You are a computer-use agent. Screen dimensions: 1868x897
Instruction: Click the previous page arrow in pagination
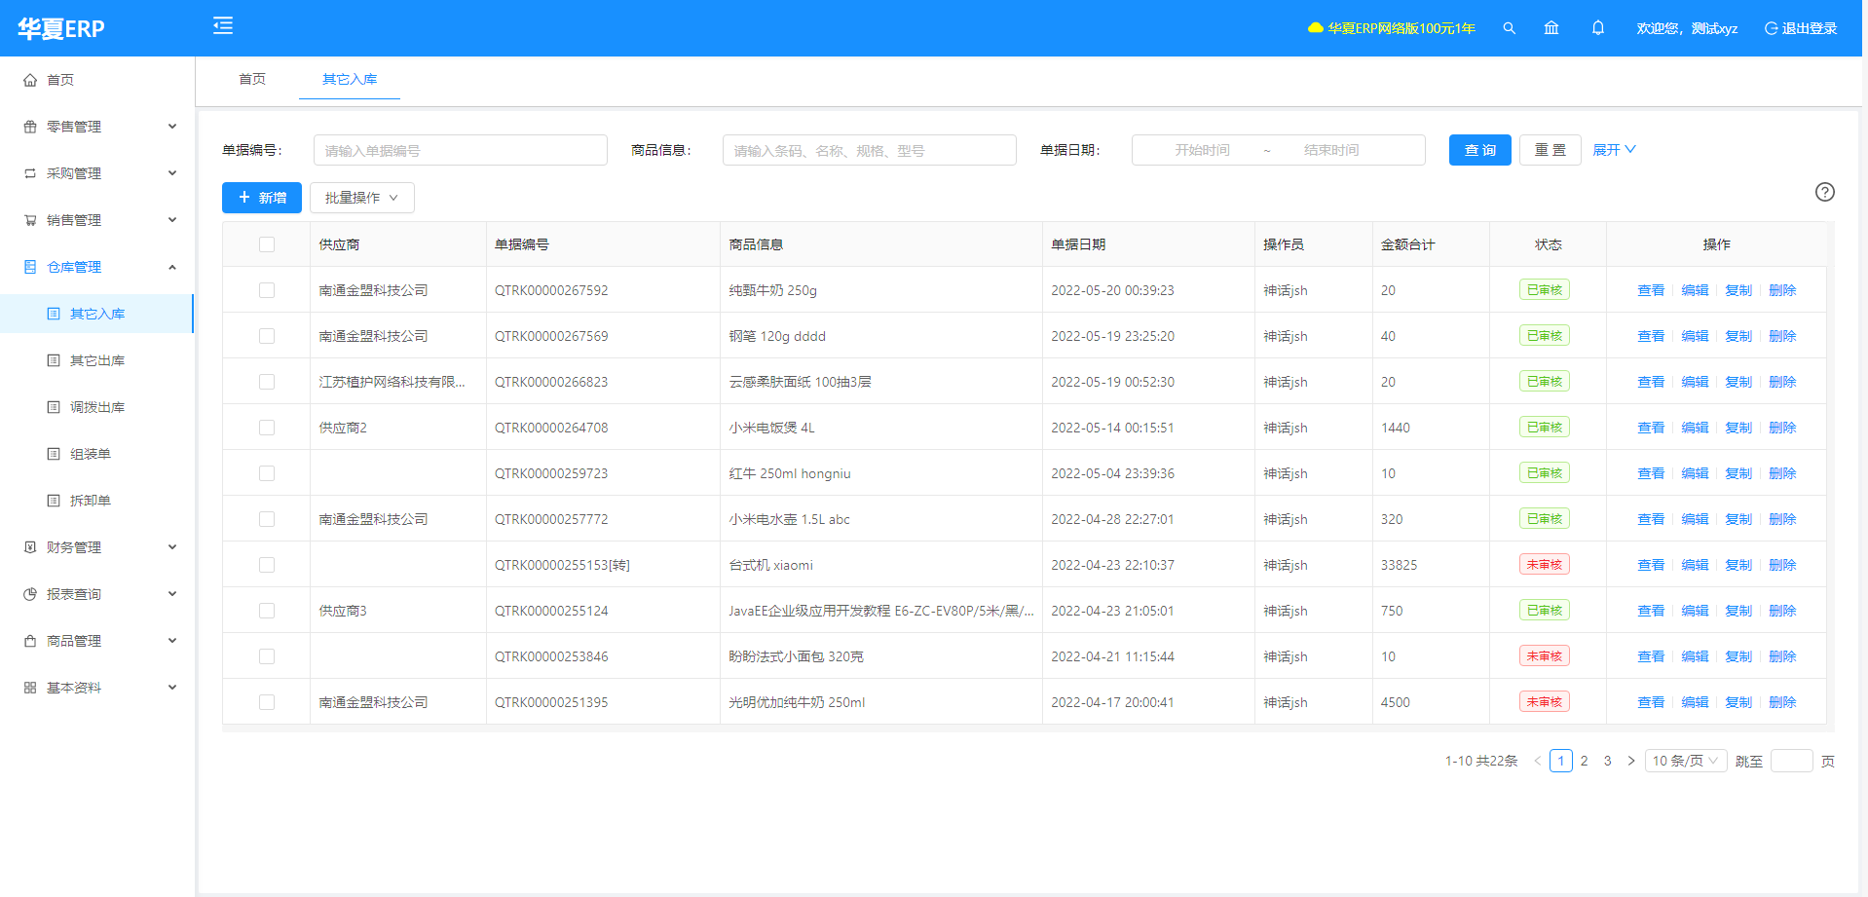[x=1538, y=761]
